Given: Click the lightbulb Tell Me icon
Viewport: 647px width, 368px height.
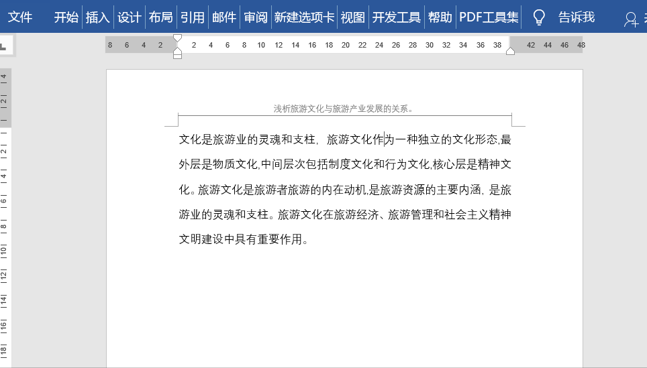Looking at the screenshot, I should [539, 17].
